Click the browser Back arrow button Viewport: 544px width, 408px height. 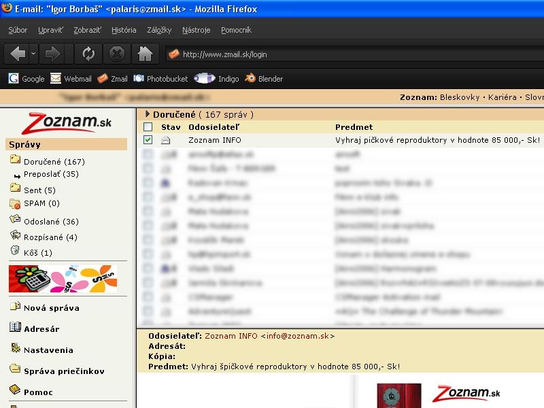18,54
